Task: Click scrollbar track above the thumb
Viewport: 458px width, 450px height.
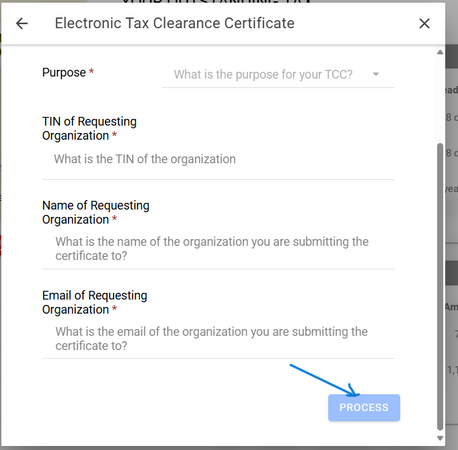Action: click(x=440, y=101)
